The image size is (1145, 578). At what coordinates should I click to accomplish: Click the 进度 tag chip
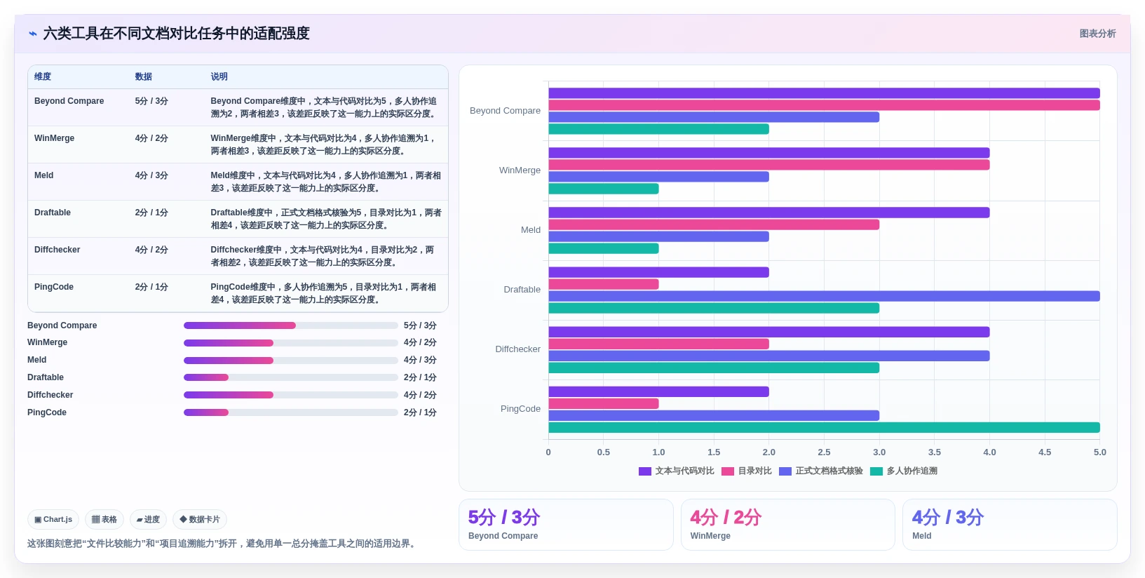click(x=148, y=520)
